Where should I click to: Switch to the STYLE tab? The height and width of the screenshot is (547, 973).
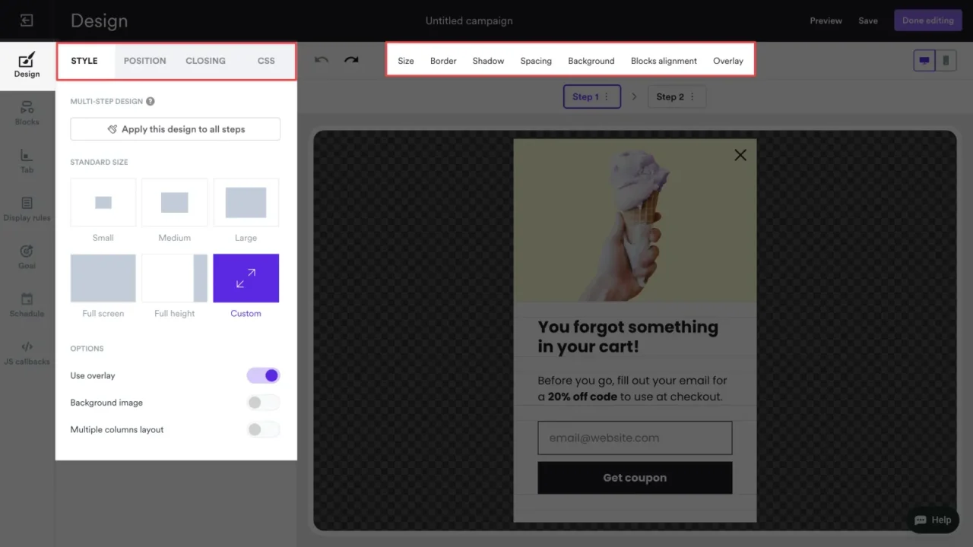[84, 61]
